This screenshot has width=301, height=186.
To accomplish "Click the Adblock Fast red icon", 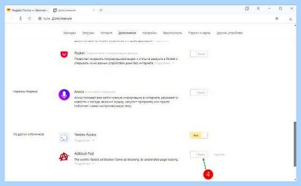I will point(64,156).
